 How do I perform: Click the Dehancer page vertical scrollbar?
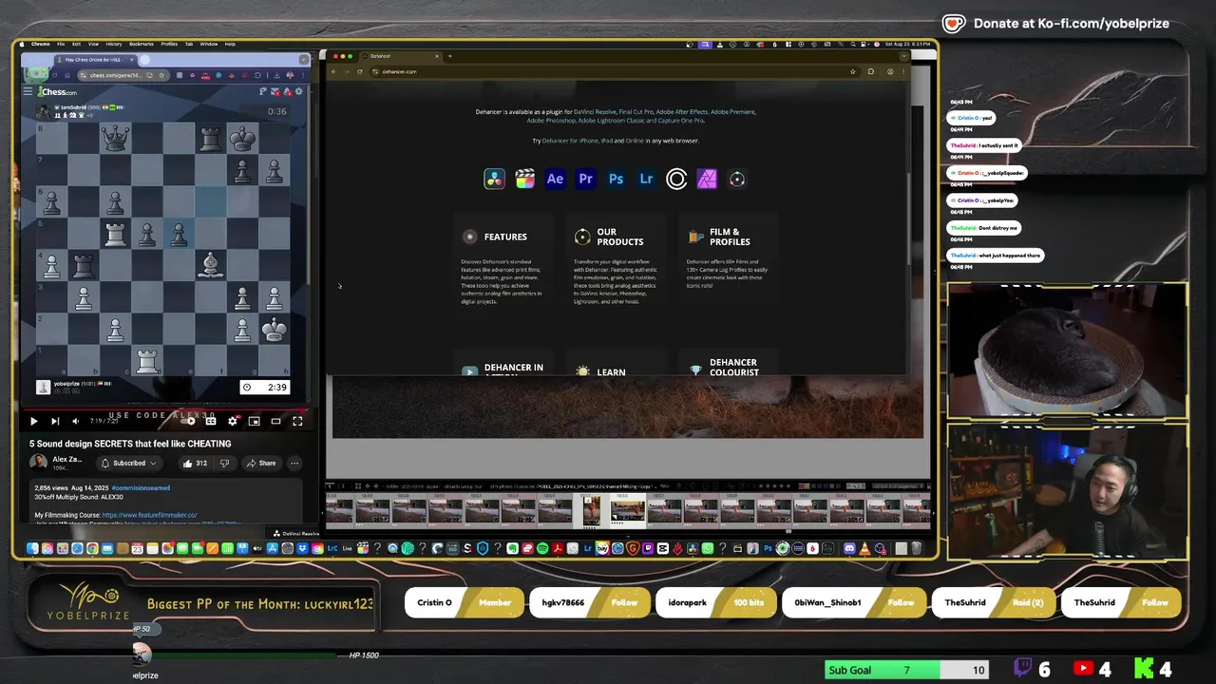click(907, 218)
